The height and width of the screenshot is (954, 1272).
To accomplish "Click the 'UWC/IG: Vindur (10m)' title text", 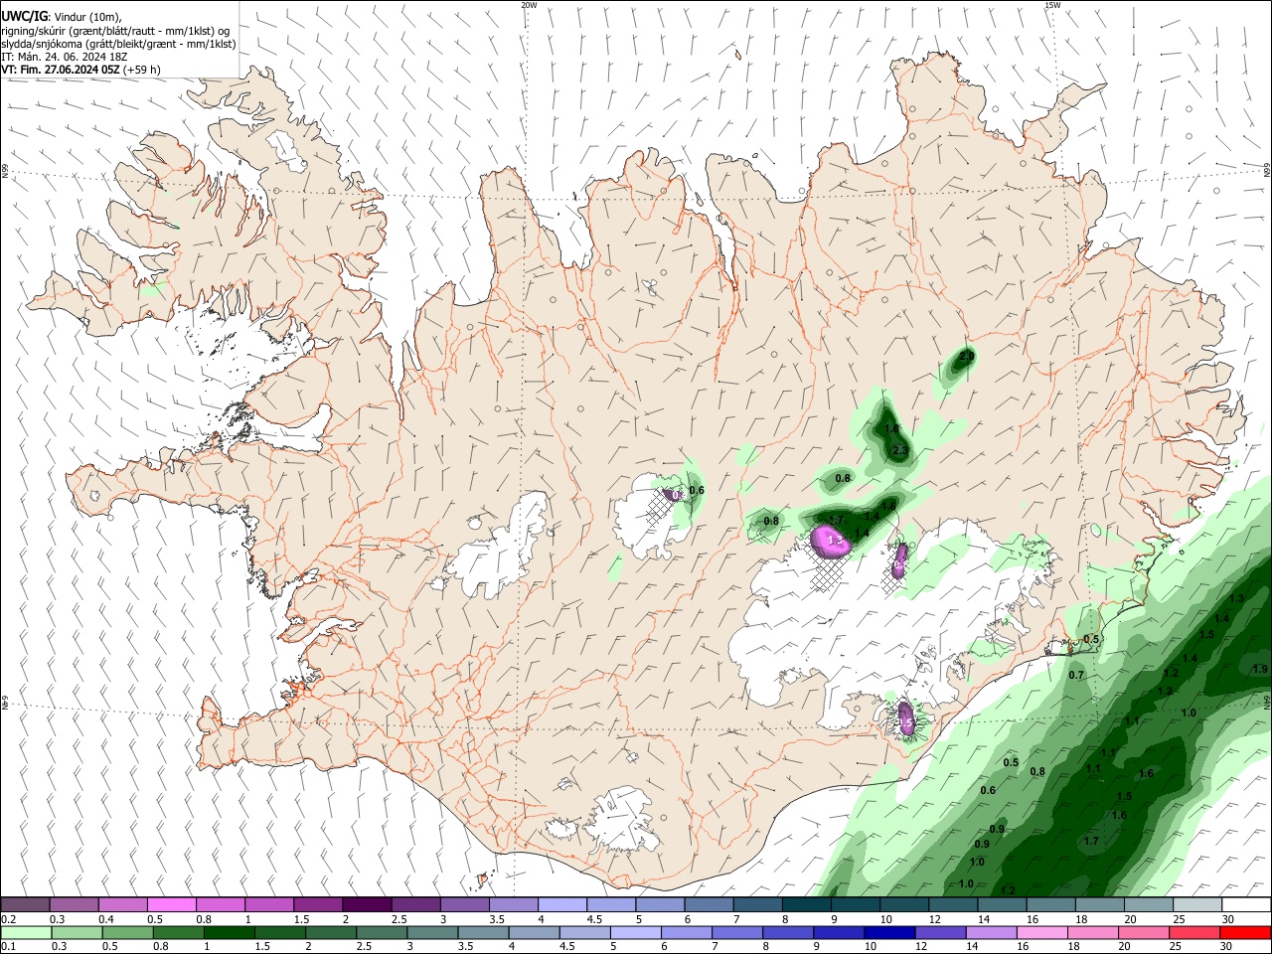I will point(62,16).
